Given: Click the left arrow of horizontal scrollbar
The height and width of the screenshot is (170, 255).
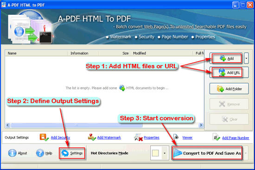Looking at the screenshot, I should point(8,125).
